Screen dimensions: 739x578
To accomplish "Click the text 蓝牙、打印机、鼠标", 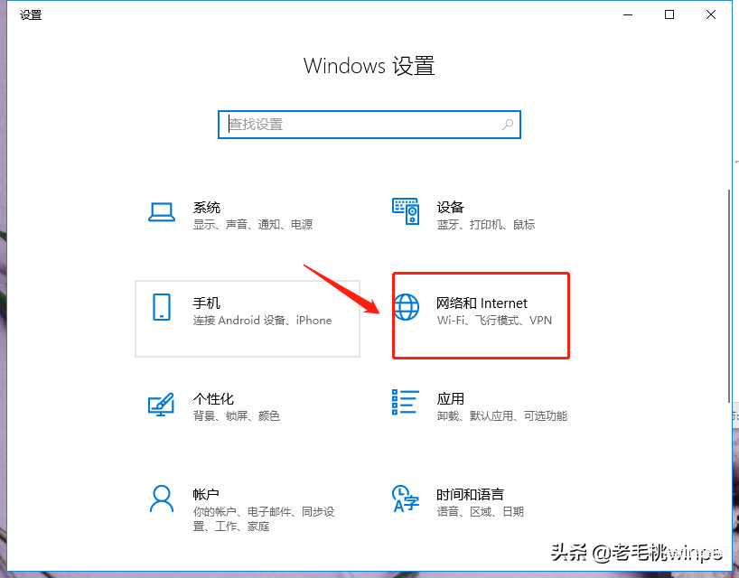I will (x=486, y=225).
